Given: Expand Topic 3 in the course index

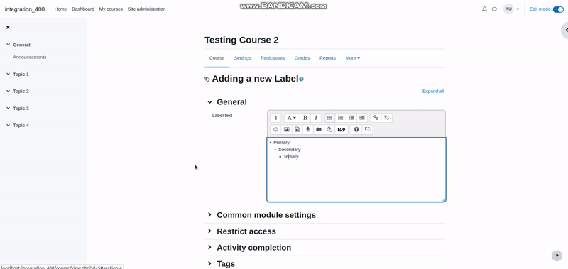Looking at the screenshot, I should pyautogui.click(x=8, y=108).
